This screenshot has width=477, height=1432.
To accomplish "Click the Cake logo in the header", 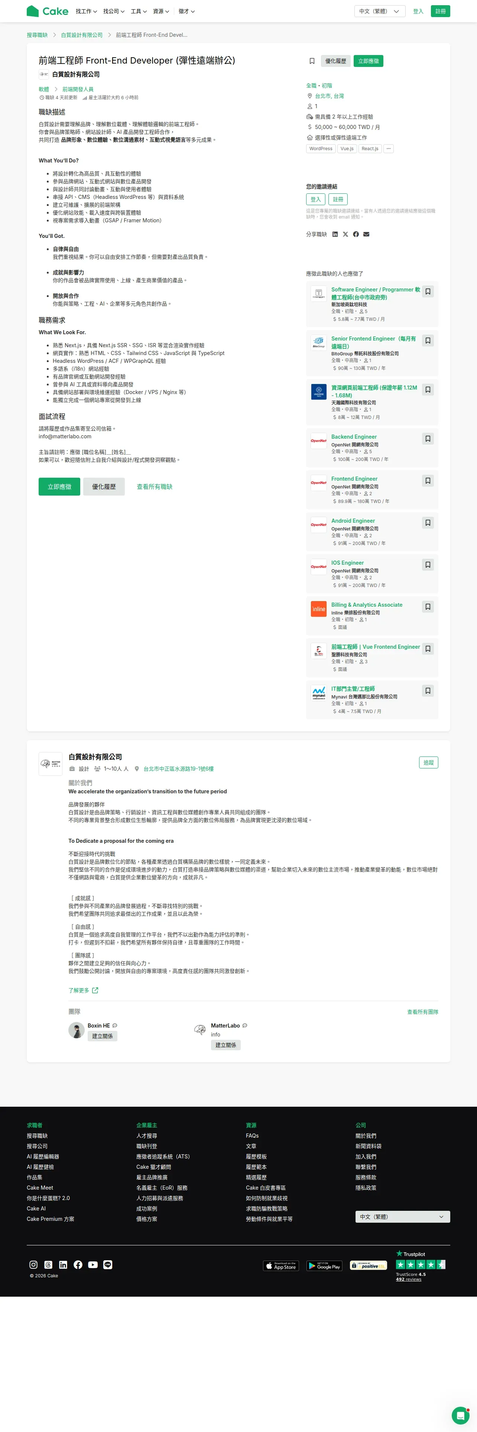I will tap(47, 11).
